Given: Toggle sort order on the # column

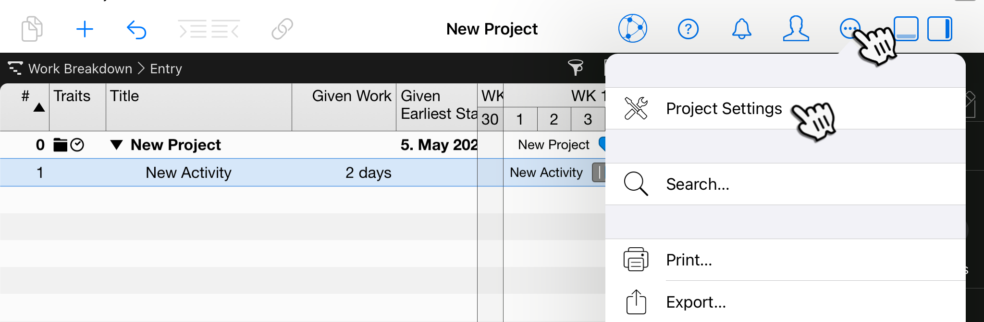Looking at the screenshot, I should coord(29,103).
